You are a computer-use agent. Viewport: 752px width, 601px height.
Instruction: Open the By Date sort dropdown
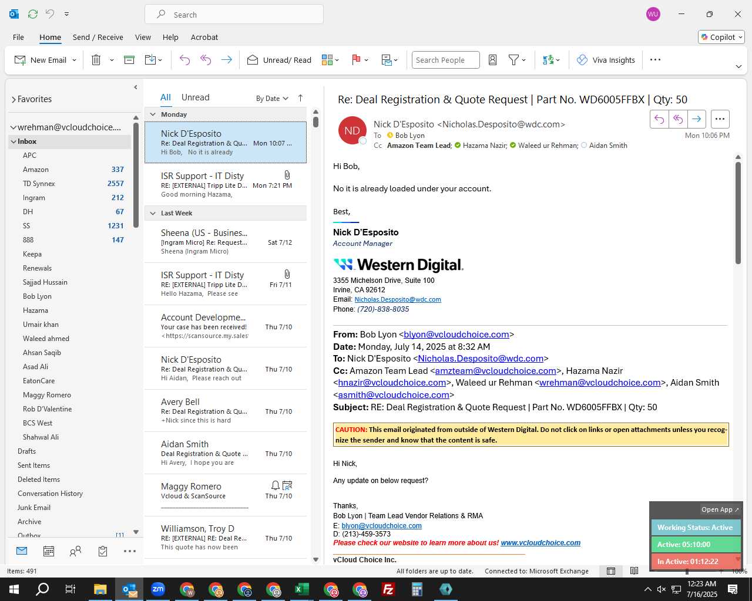click(x=272, y=99)
